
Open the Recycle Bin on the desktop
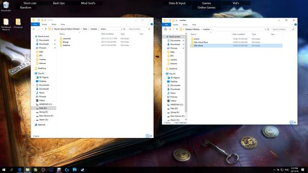pyautogui.click(x=6, y=6)
